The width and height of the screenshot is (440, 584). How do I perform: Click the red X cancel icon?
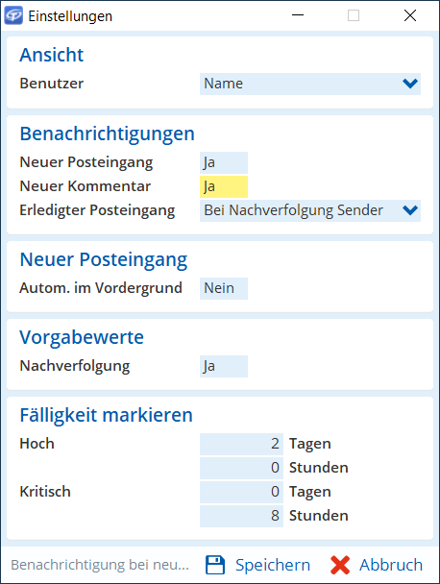[340, 565]
